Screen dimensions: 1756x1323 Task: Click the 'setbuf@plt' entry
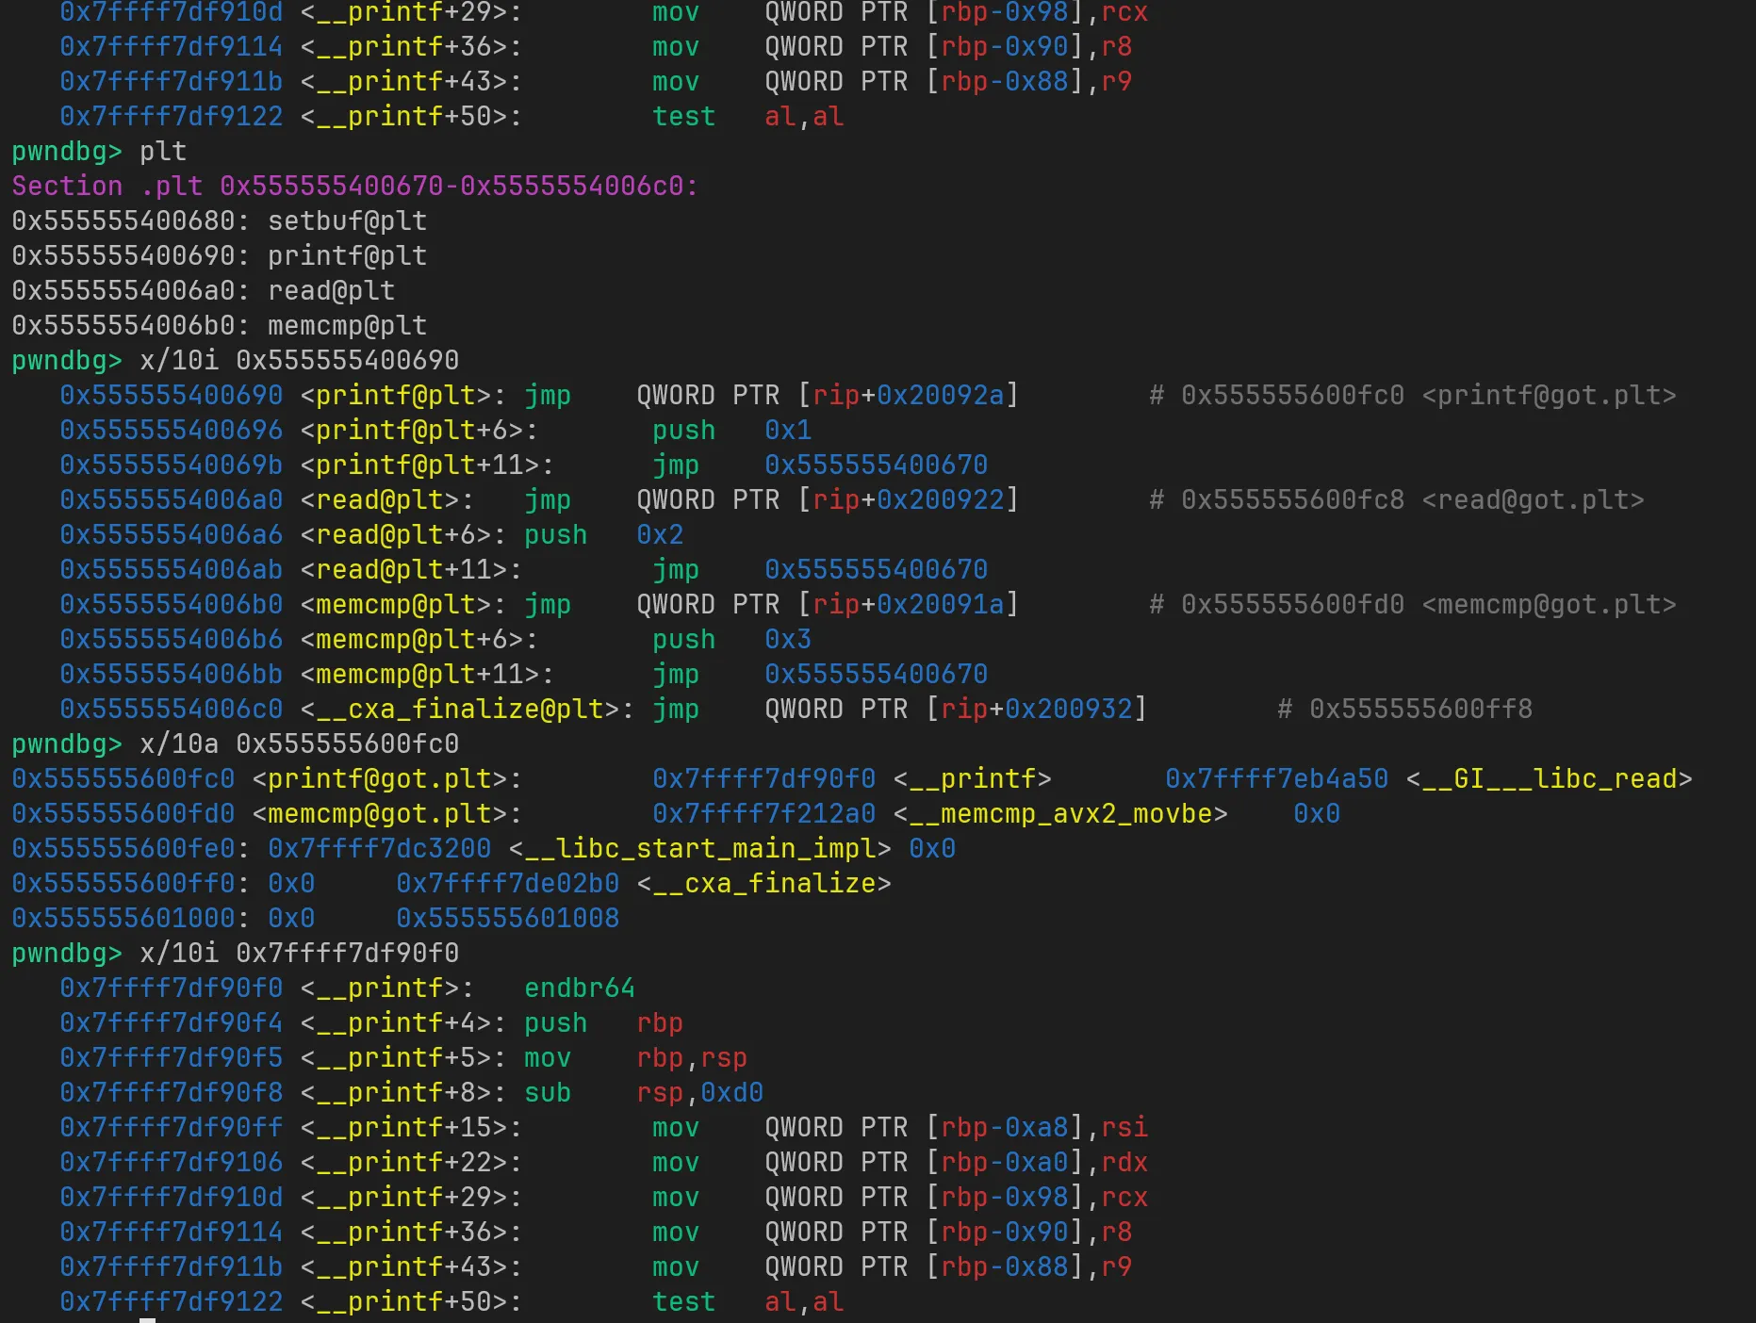coord(347,221)
